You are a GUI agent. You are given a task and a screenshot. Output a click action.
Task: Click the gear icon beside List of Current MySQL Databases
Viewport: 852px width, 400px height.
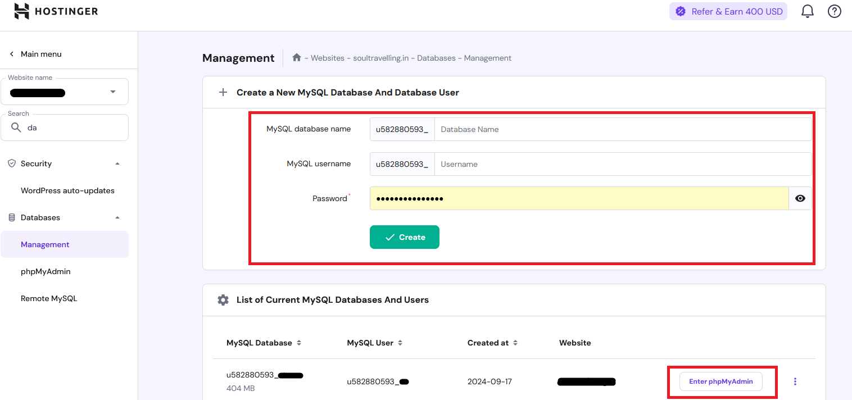(223, 300)
